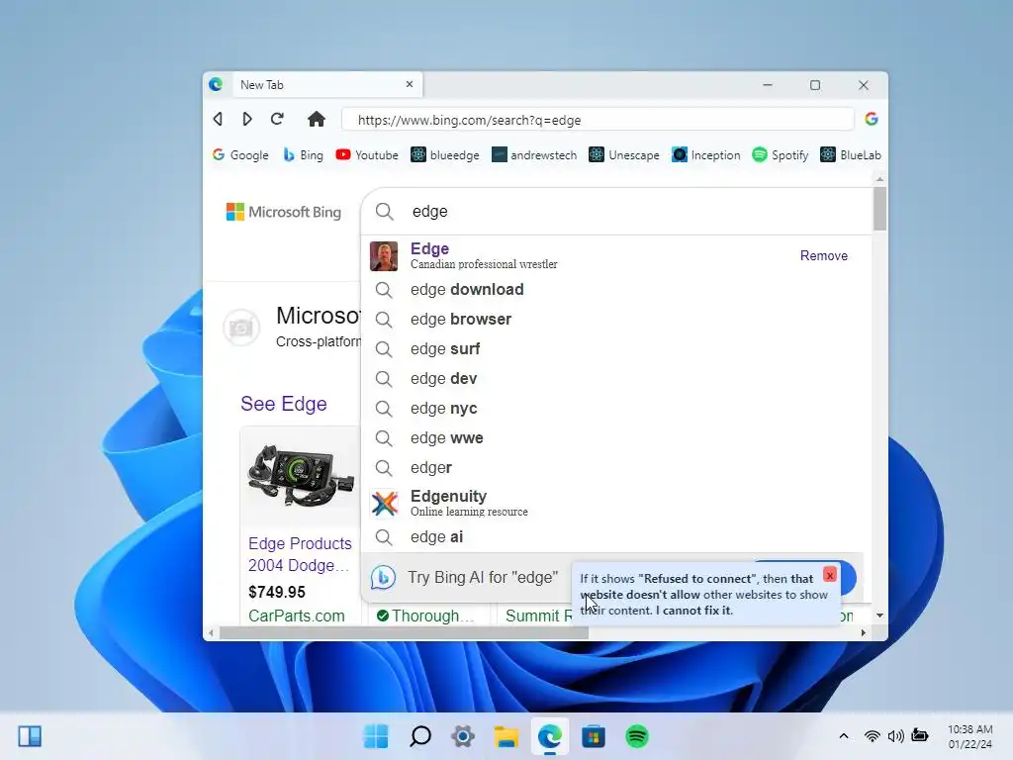This screenshot has width=1013, height=760.
Task: Open the home page via the house icon
Action: click(x=316, y=119)
